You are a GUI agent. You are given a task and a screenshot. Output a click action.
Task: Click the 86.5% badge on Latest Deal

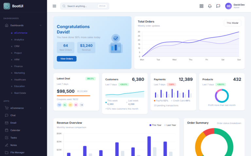click(91, 79)
